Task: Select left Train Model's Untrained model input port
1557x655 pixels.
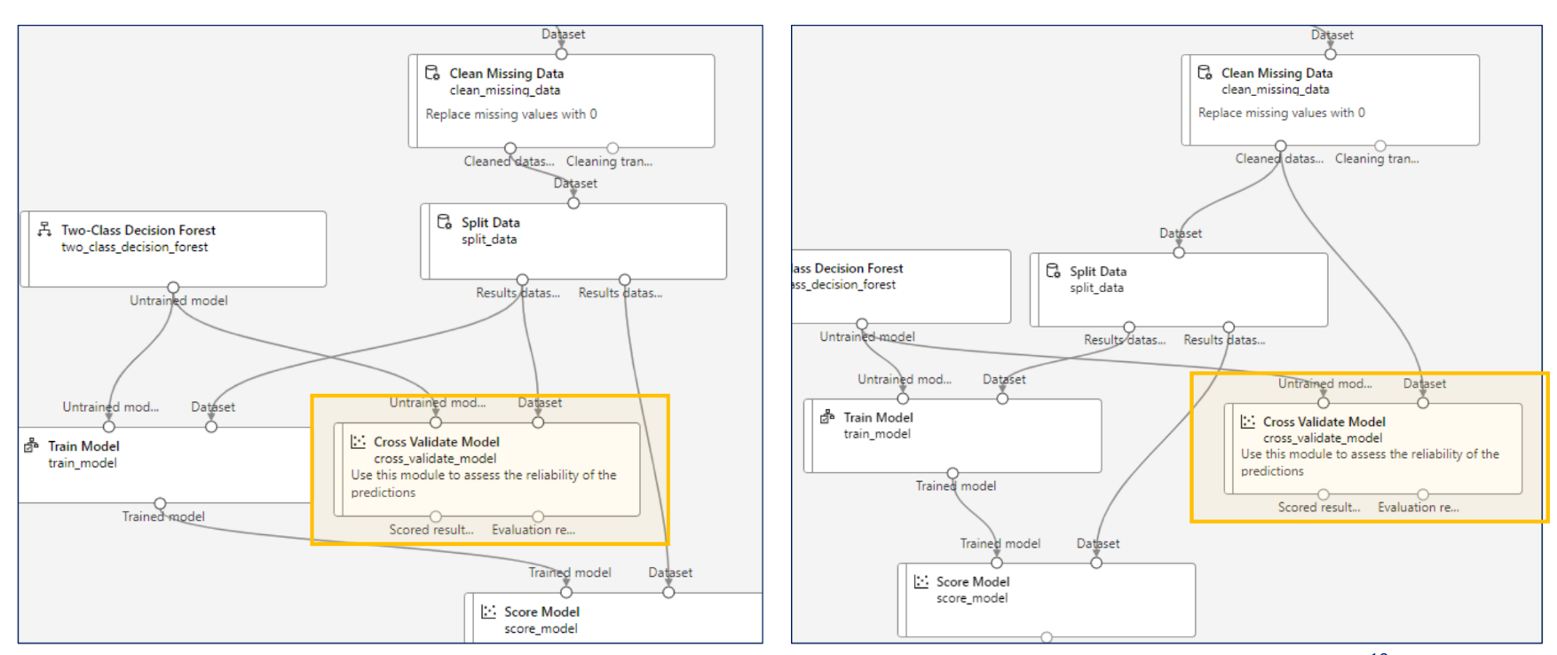Action: (x=109, y=427)
